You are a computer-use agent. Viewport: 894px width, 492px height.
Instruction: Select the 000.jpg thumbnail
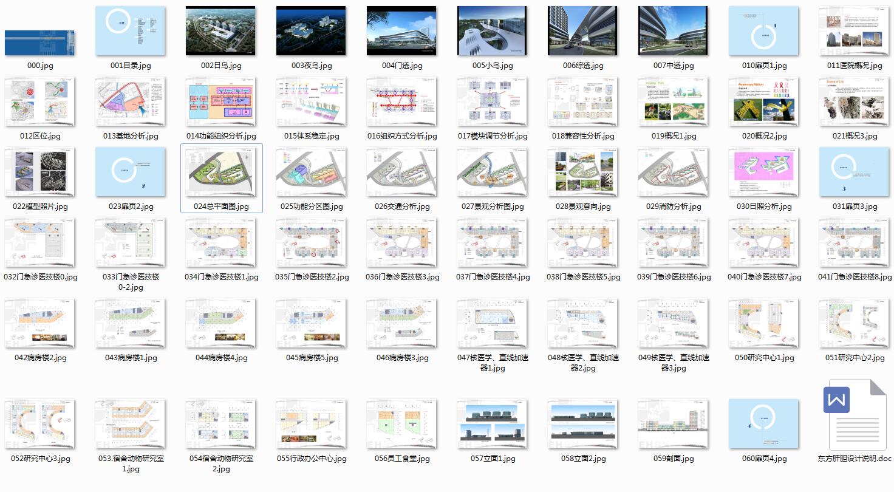(39, 43)
